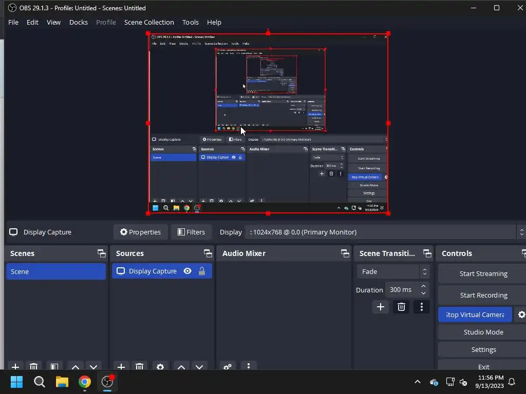Open advanced audio properties gears icon
This screenshot has width=526, height=394.
[x=228, y=366]
